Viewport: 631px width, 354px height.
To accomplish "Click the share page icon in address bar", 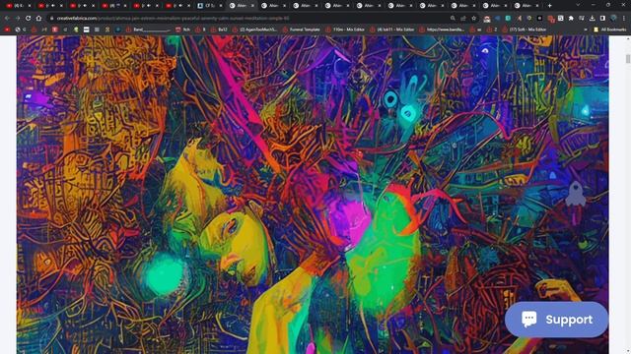I will point(463,18).
